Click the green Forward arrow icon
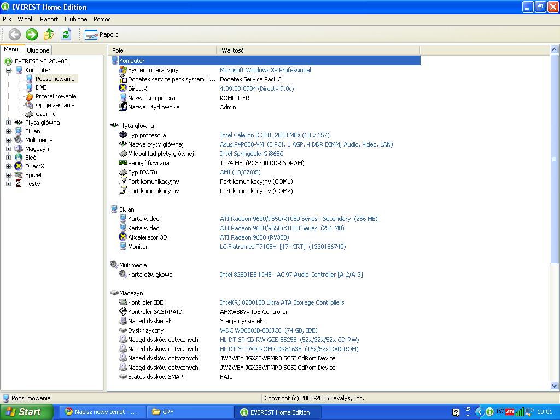This screenshot has height=420, width=560. coord(32,34)
